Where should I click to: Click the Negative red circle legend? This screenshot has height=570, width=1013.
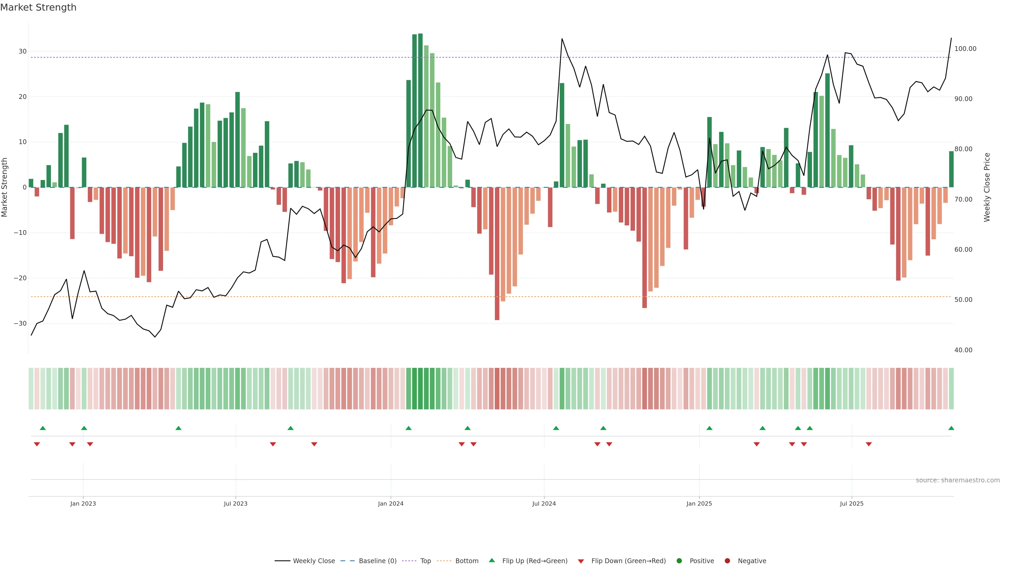[x=727, y=561]
